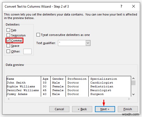
Task: Click Sophie Williams in the data preview
Action: (21, 87)
